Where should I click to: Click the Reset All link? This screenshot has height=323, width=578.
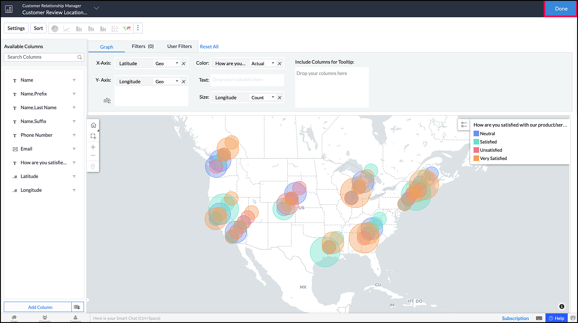tap(209, 47)
